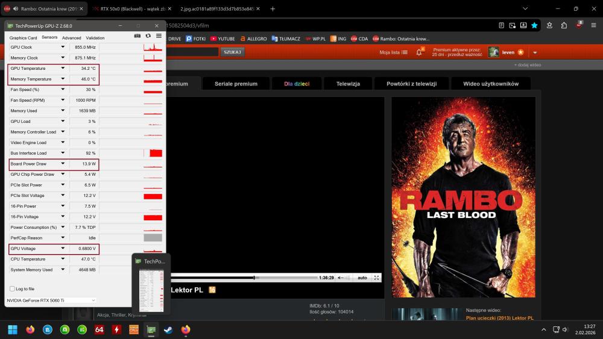This screenshot has height=339, width=603.
Task: Enable the Log to file checkbox
Action: [x=13, y=289]
